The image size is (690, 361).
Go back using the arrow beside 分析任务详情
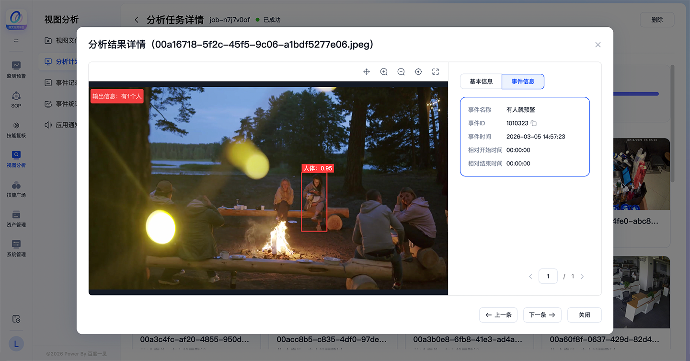tap(137, 20)
